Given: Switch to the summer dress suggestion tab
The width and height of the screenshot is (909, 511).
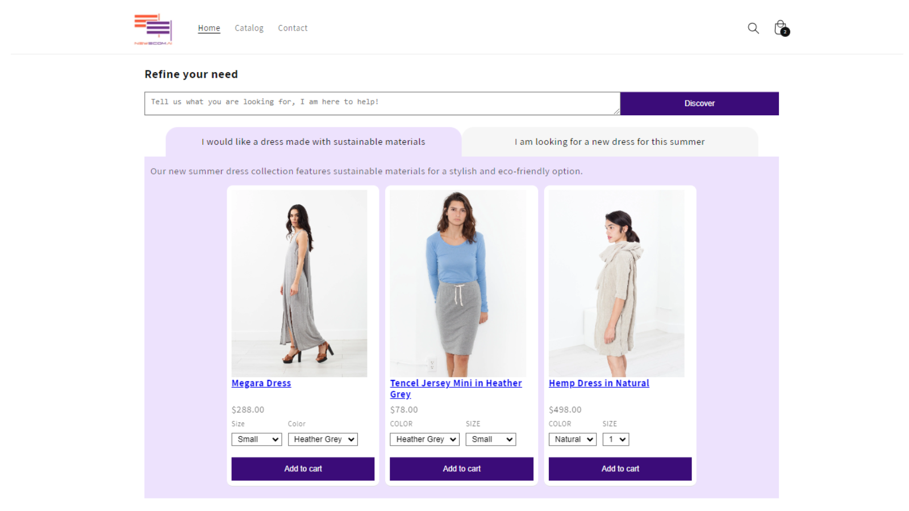Looking at the screenshot, I should point(609,142).
